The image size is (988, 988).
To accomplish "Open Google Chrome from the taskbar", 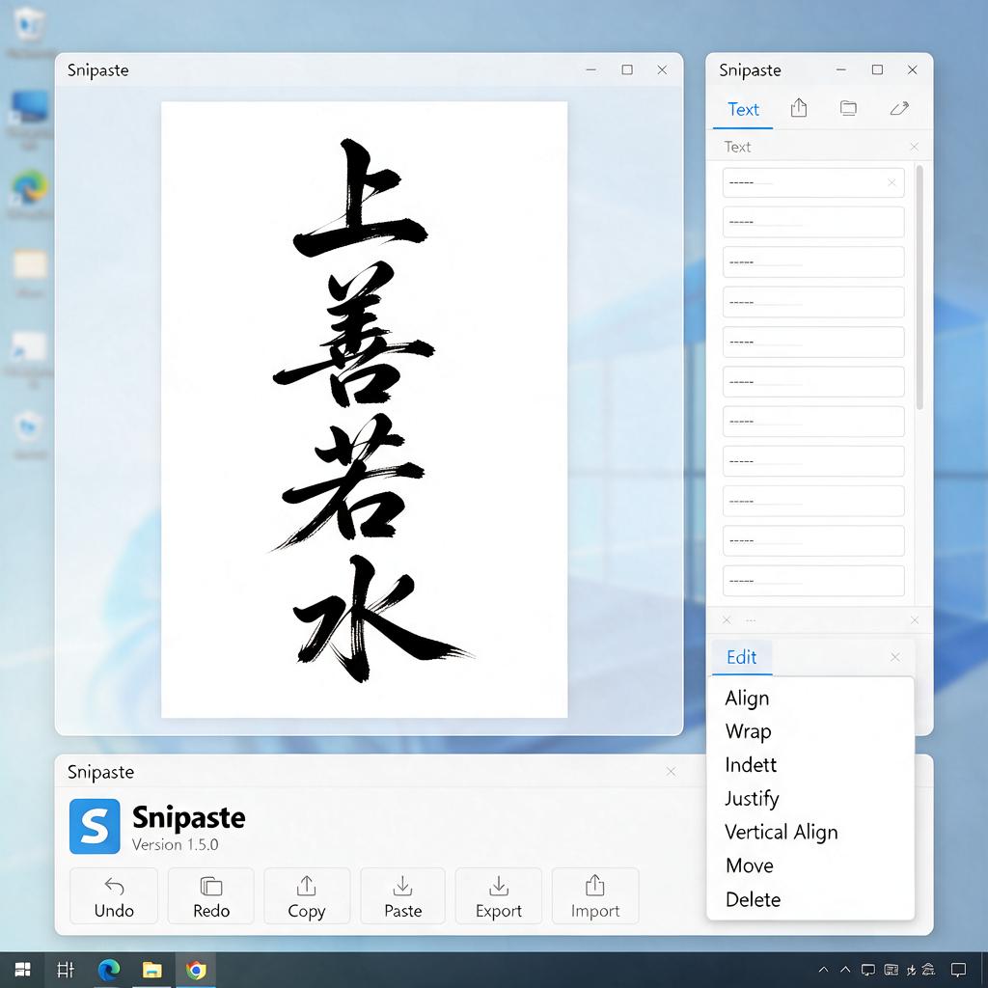I will [195, 970].
